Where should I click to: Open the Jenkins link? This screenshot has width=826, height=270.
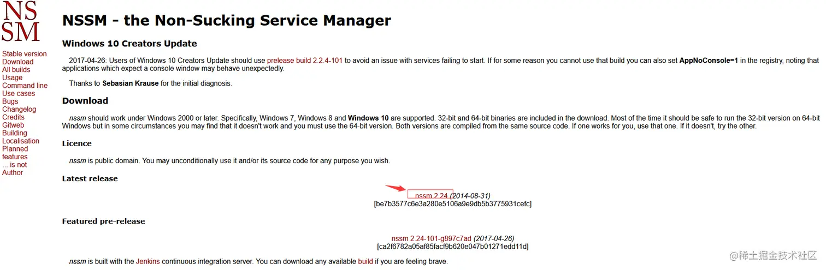coord(148,261)
